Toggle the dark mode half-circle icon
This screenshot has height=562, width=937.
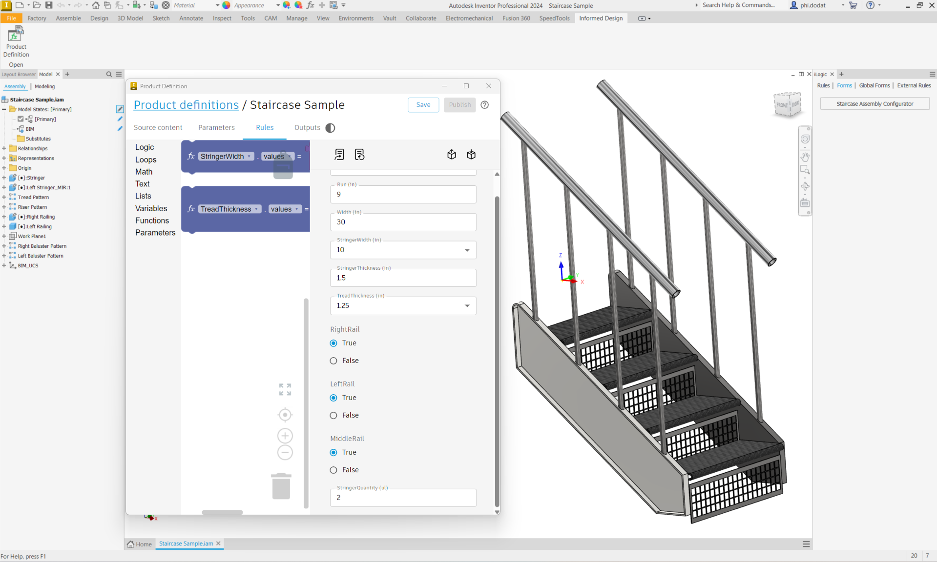click(x=331, y=128)
